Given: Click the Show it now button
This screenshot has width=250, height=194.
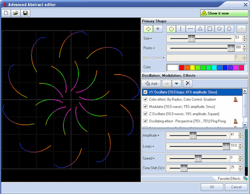Looking at the screenshot, I should pos(224,13).
